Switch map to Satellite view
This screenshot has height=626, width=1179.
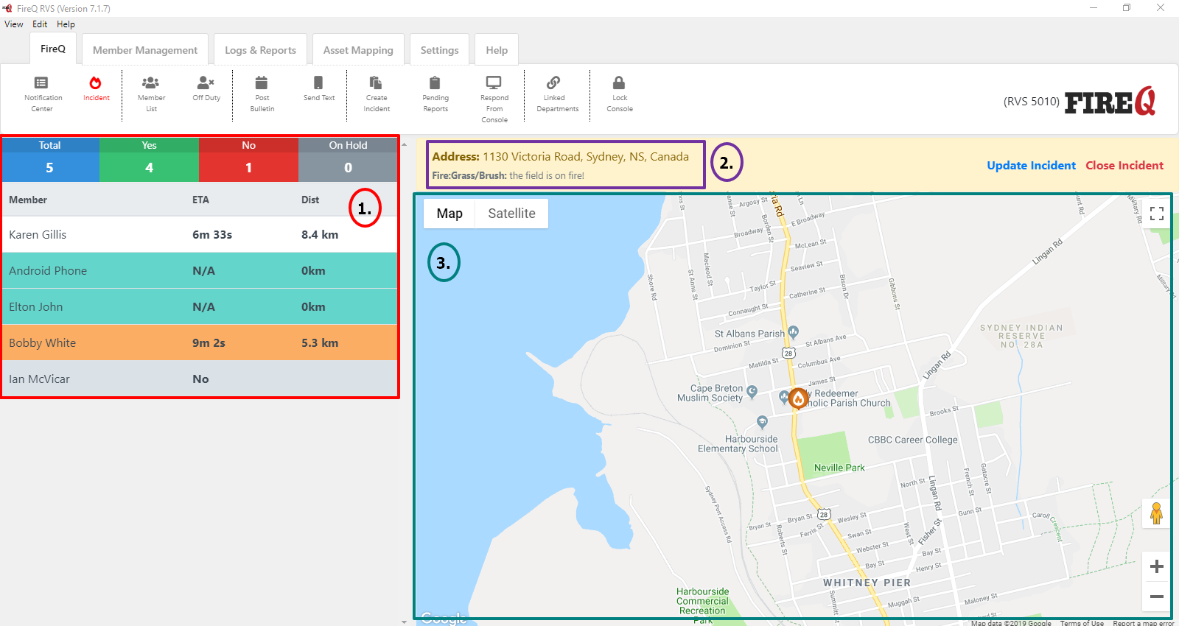[x=511, y=214]
